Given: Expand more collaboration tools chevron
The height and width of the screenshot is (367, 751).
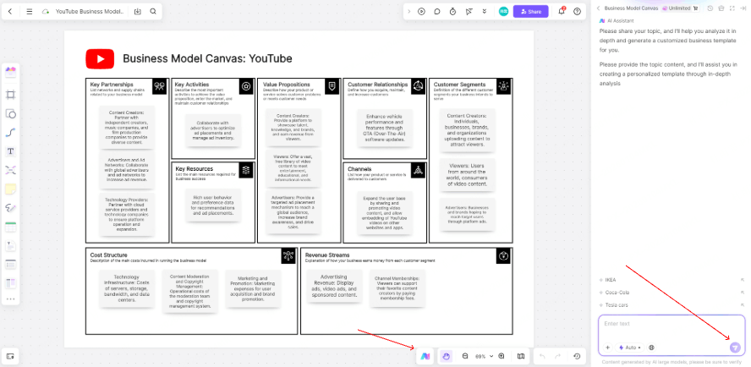Looking at the screenshot, I should click(x=485, y=12).
